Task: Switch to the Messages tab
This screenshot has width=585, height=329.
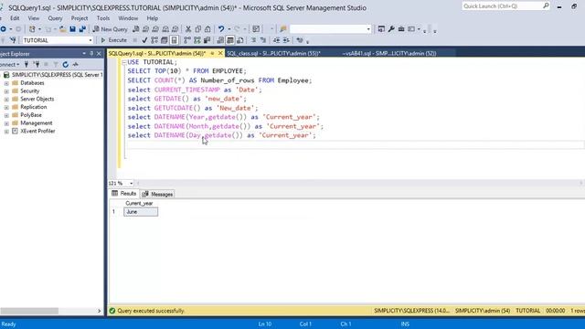Action: [x=157, y=194]
